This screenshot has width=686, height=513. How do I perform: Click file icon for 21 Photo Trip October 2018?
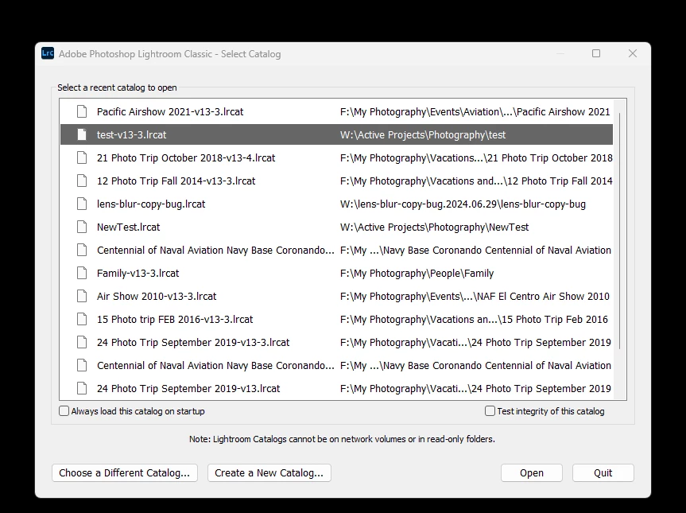[82, 157]
